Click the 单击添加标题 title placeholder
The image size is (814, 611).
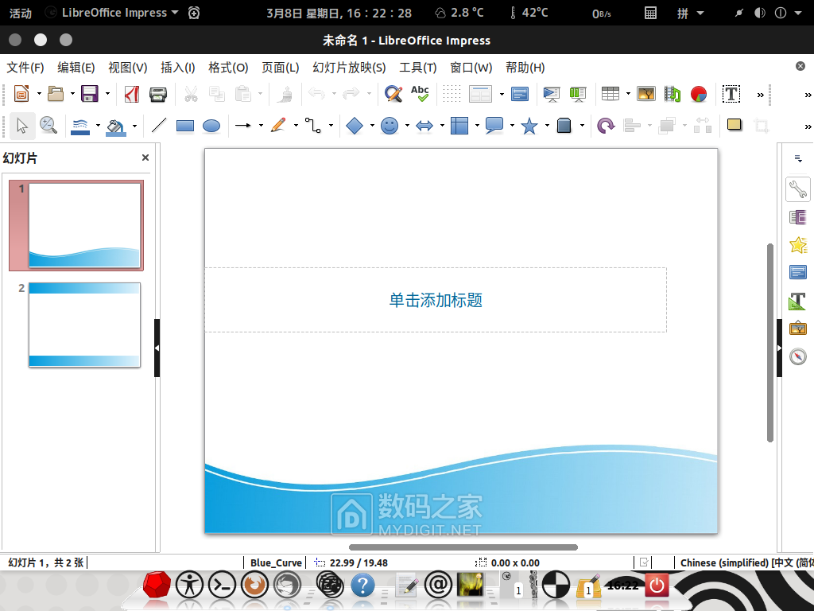pos(436,300)
